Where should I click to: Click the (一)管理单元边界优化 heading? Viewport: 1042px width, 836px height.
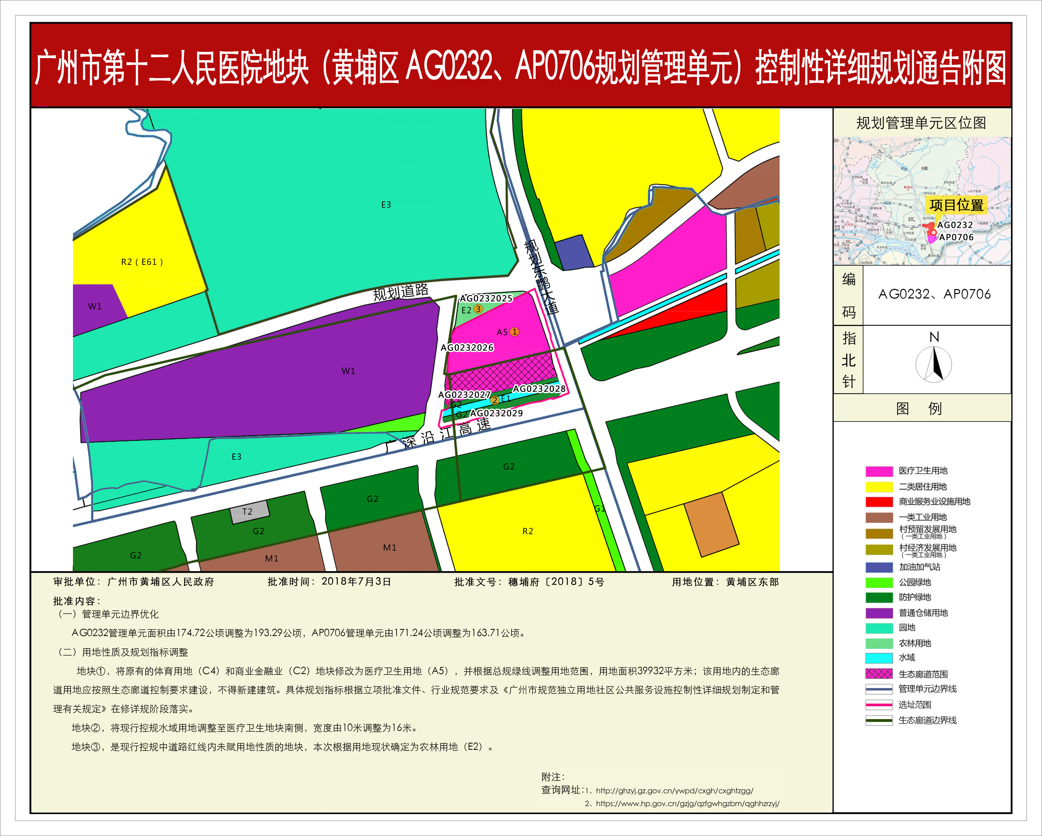coord(106,614)
